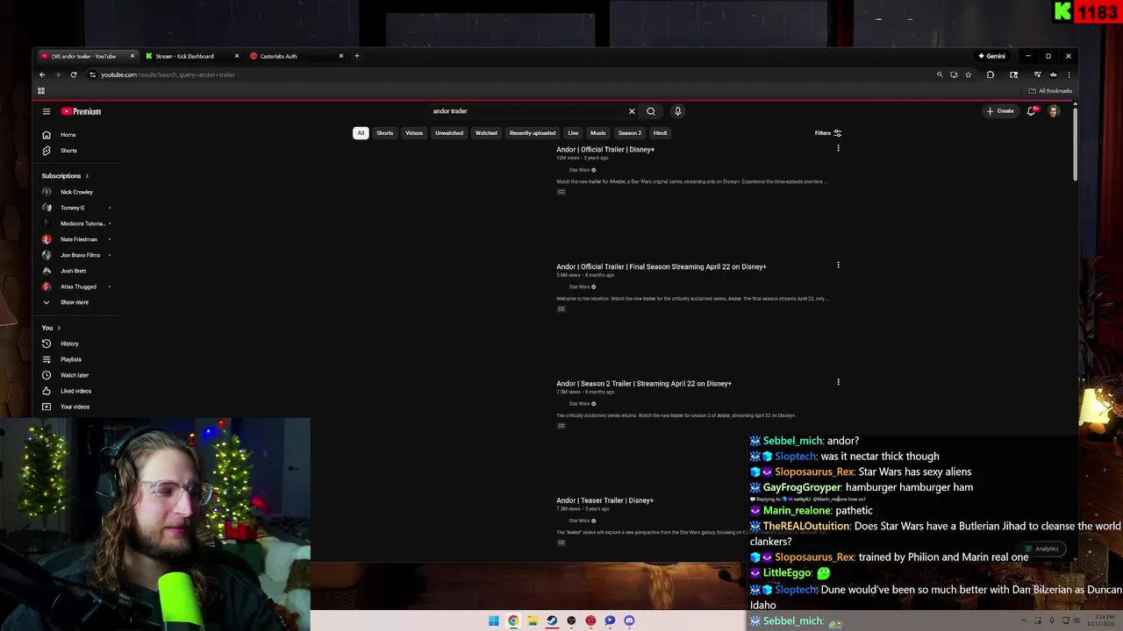Image resolution: width=1123 pixels, height=631 pixels.
Task: Open File Explorer from the taskbar
Action: tap(533, 620)
